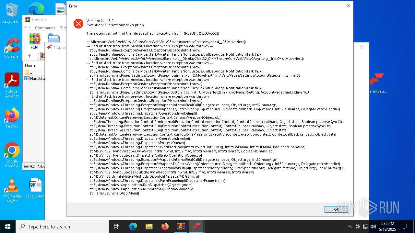This screenshot has height=233, width=415.
Task: Open the notification center on the taskbar
Action: click(x=404, y=227)
